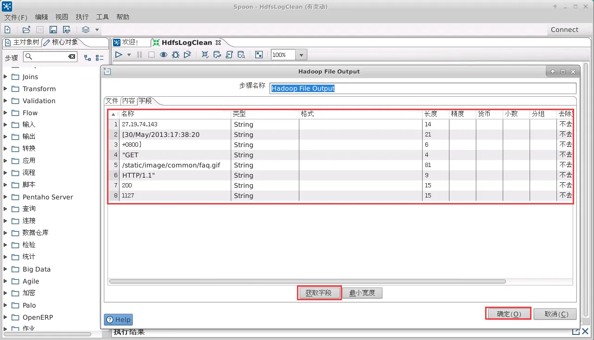Viewport: 594px width, 340px height.
Task: Open the 视图 menu
Action: [62, 17]
